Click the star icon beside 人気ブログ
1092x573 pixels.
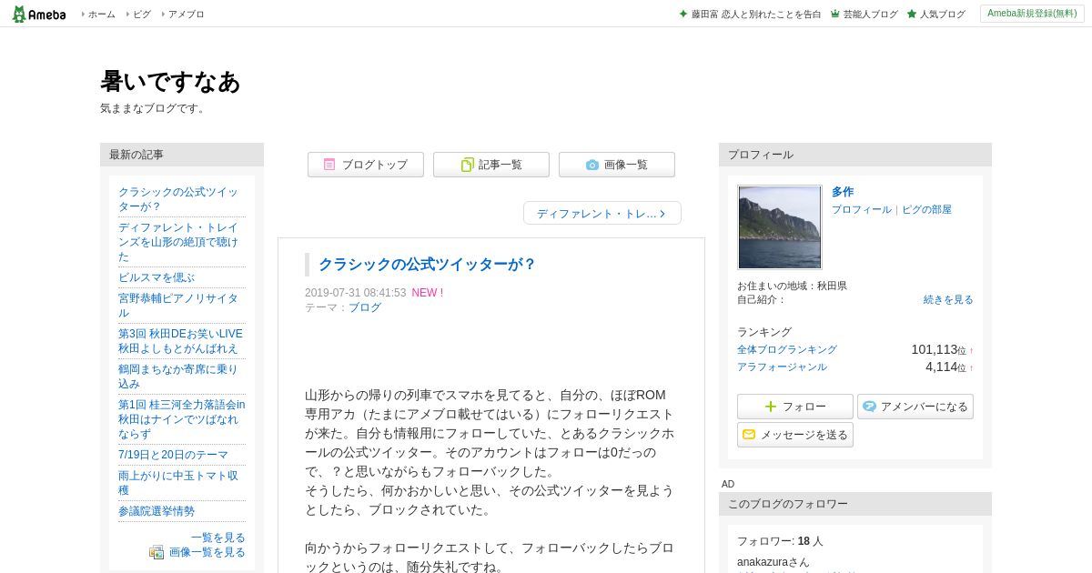[911, 14]
